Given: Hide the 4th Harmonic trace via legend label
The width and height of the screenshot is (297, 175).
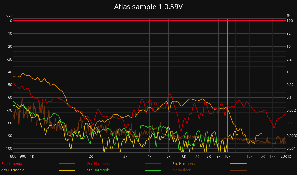Looking at the screenshot, I should click(x=13, y=170).
